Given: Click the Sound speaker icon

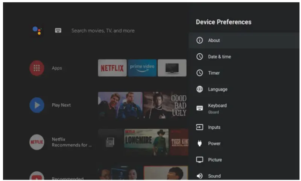Looking at the screenshot, I should 199,176.
